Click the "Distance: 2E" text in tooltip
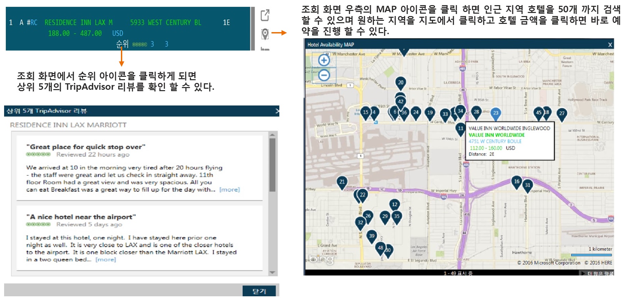628x298 pixels. click(x=482, y=154)
